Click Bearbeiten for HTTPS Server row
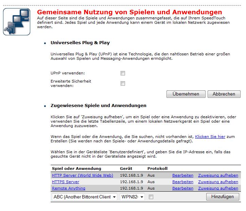The width and height of the screenshot is (246, 211). (183, 182)
